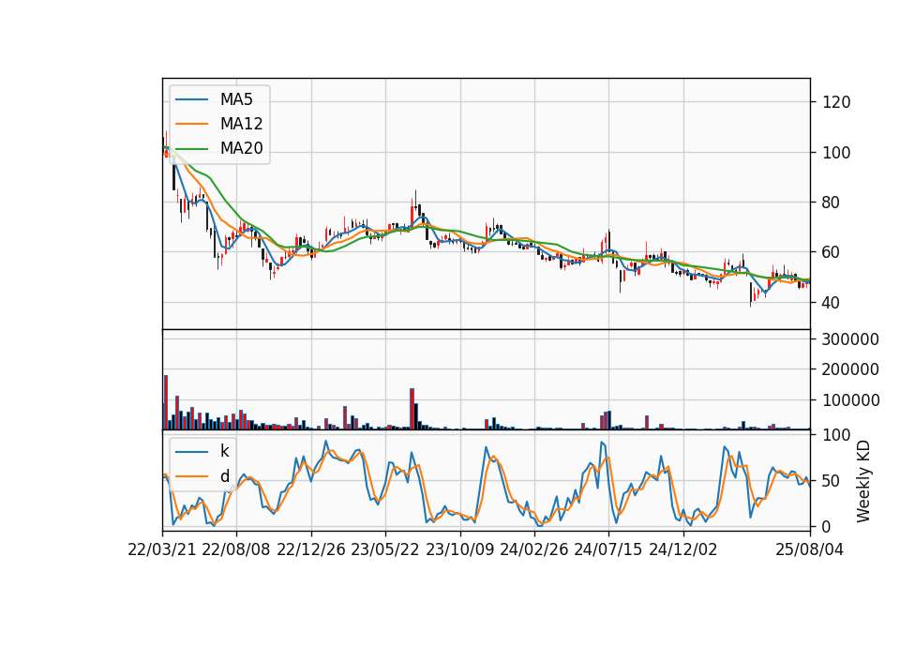Screen dimensions: 900x647
Task: Click the Weekly KD axis title
Action: tap(862, 481)
